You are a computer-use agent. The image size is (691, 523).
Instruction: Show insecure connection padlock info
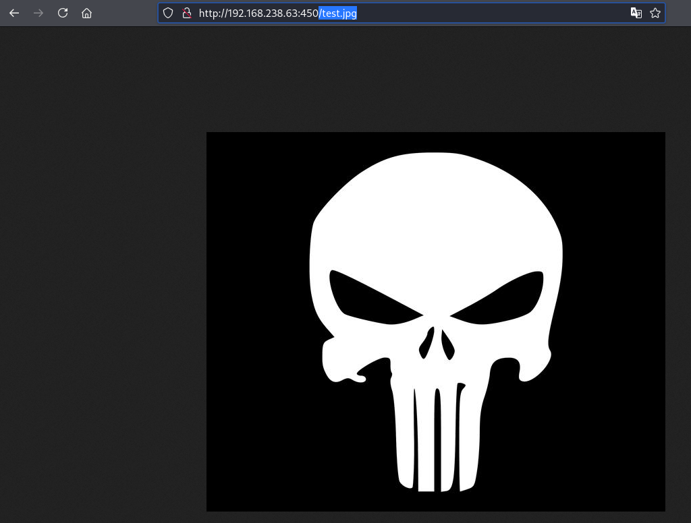187,13
